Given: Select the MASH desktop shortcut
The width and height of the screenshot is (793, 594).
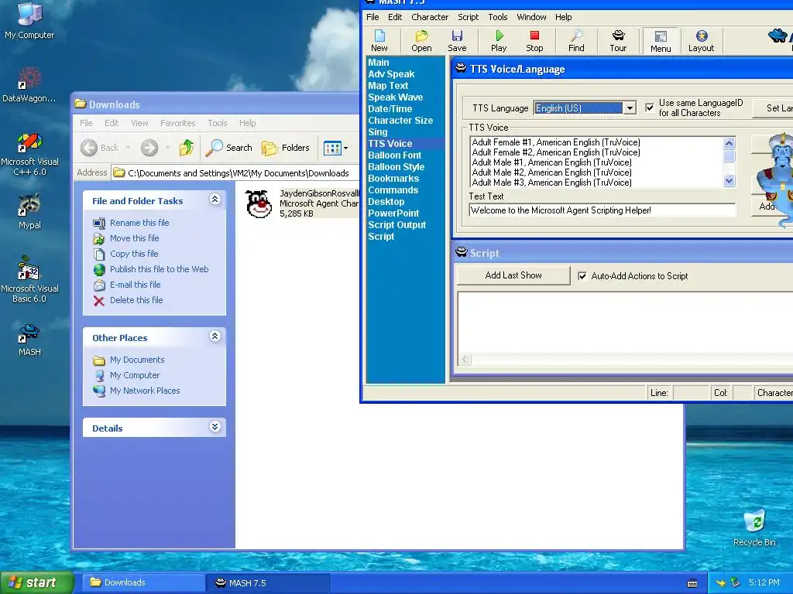Looking at the screenshot, I should [x=29, y=340].
